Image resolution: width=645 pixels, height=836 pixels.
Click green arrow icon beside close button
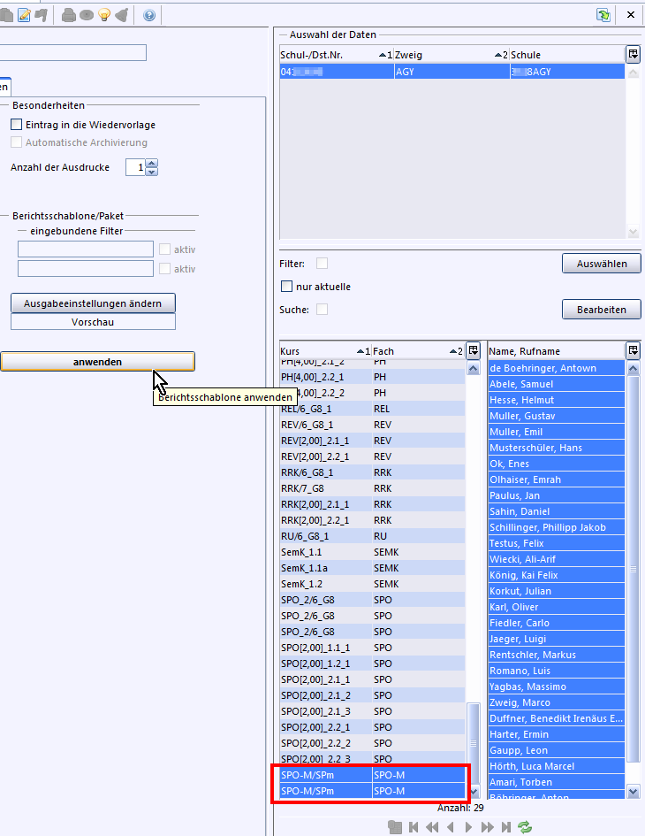(603, 14)
